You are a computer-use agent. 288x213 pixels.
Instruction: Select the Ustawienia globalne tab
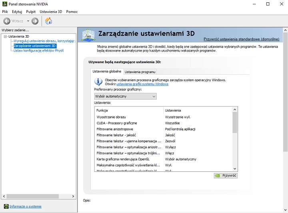tap(107, 71)
